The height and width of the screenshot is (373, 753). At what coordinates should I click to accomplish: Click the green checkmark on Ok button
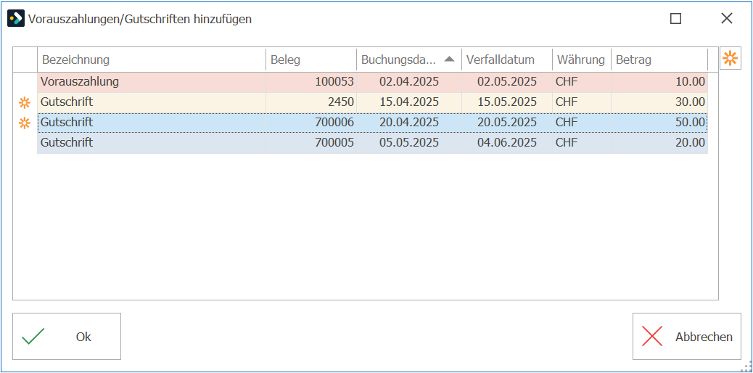pos(33,337)
